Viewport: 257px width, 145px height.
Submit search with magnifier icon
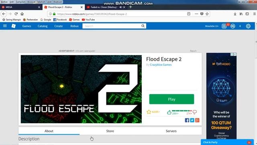(x=143, y=26)
